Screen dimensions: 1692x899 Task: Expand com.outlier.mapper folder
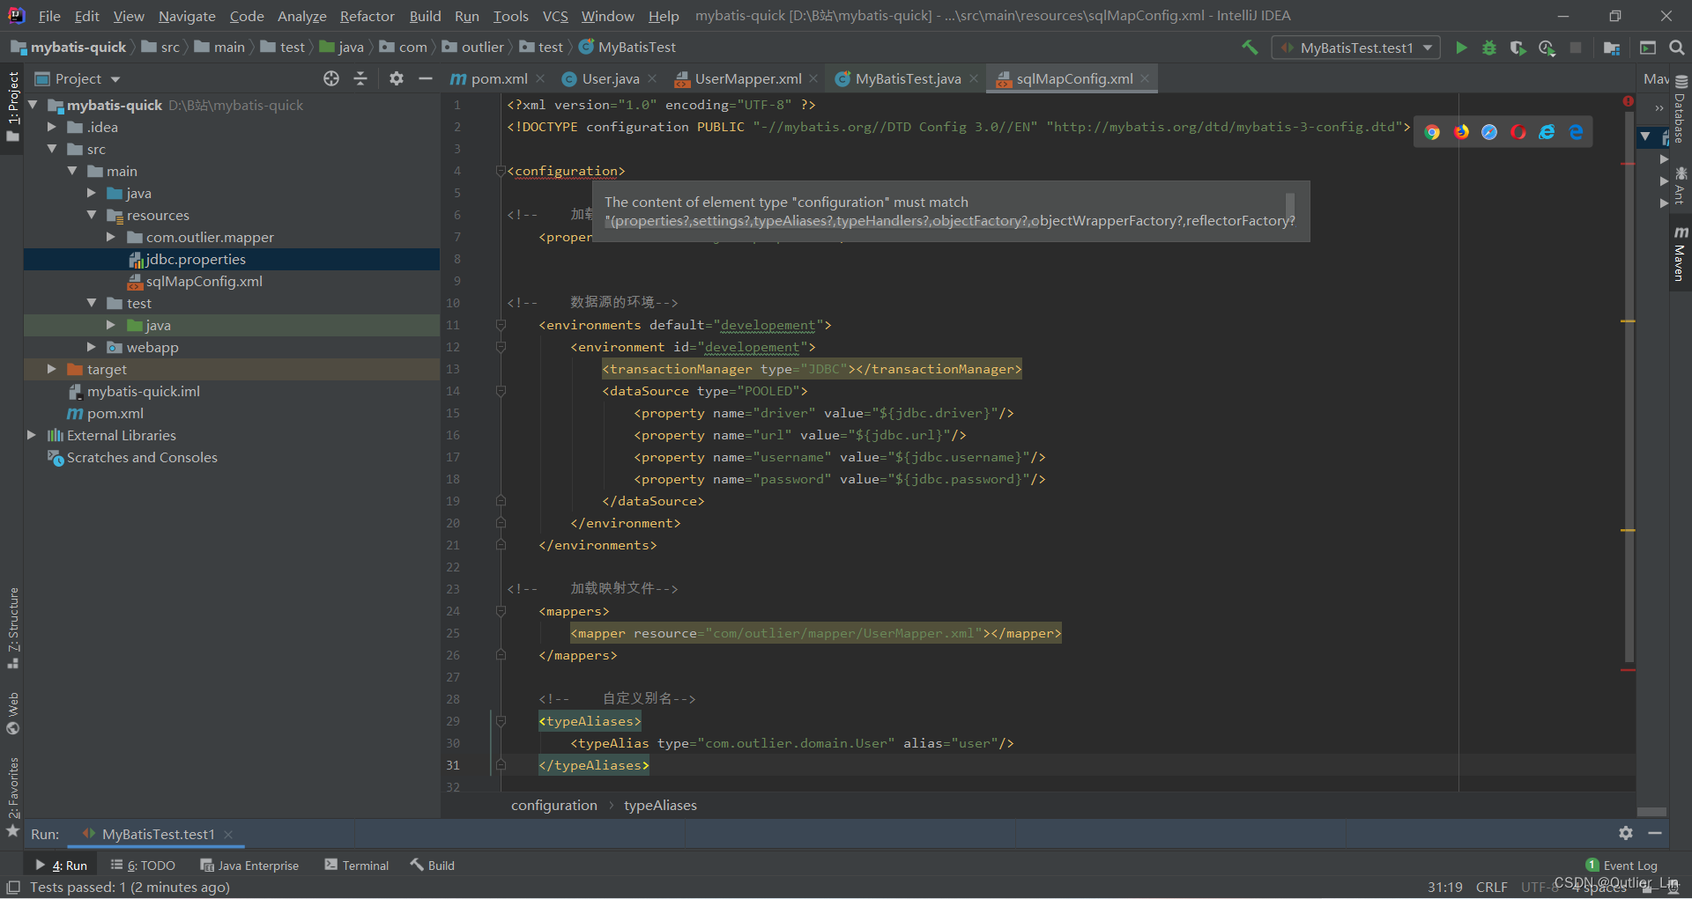tap(111, 237)
